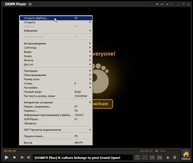This screenshot has height=163, width=193.
Task: Expand the 'Избранное' submenu
Action: click(56, 30)
